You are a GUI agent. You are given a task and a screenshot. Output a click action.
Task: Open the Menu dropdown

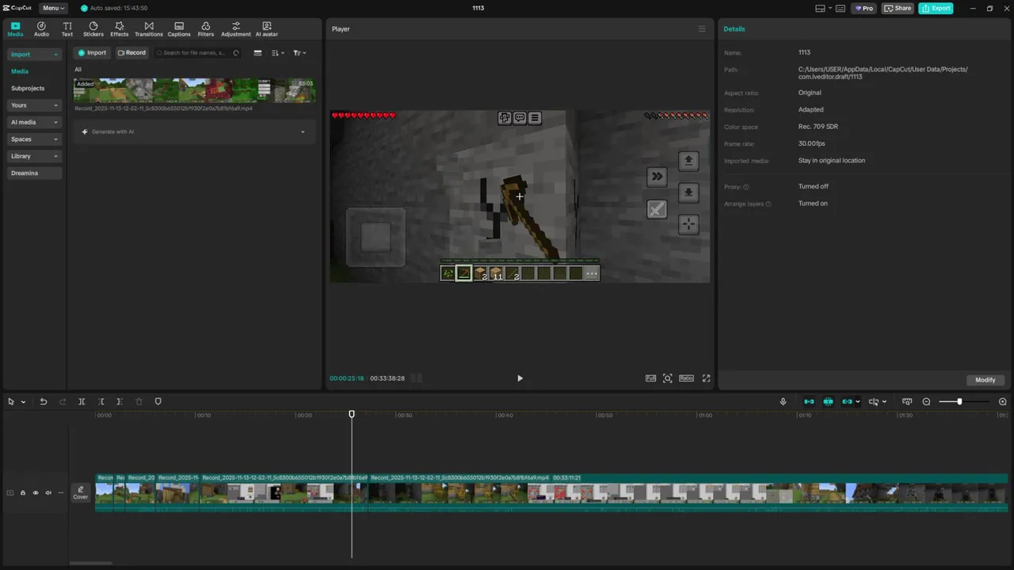pos(54,8)
